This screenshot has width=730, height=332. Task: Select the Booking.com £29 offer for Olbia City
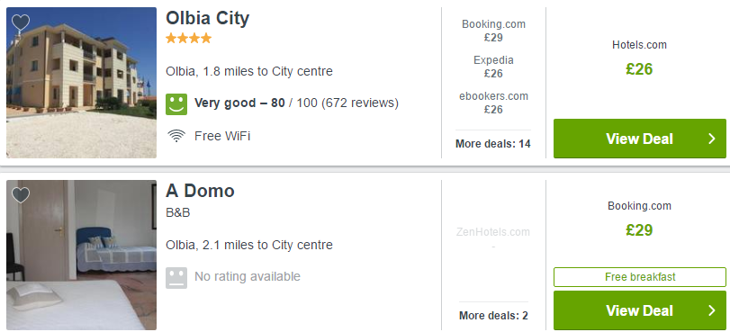click(493, 31)
